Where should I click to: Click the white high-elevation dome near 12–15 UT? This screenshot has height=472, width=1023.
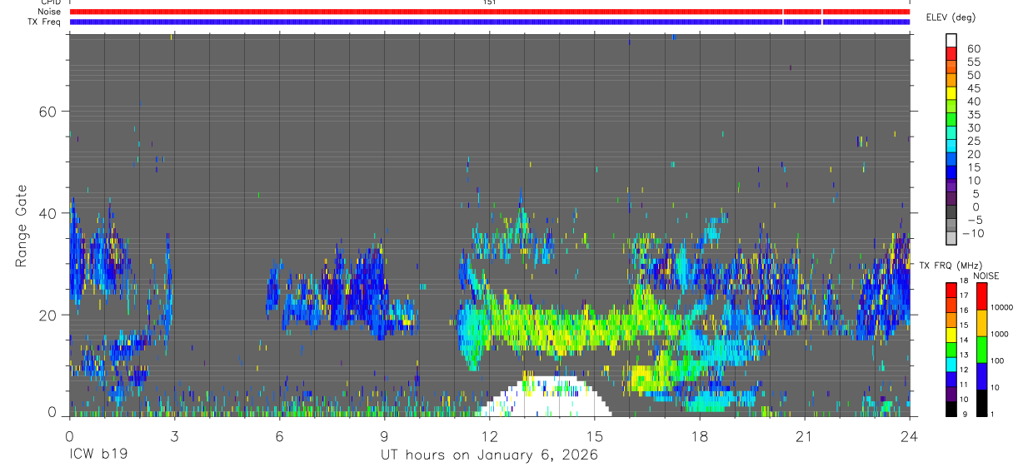coord(544,398)
